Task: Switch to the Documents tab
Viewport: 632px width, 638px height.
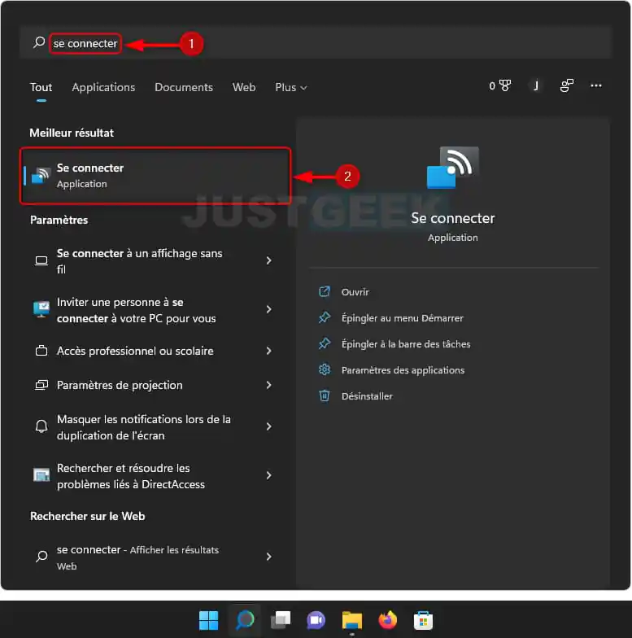Action: (x=184, y=87)
